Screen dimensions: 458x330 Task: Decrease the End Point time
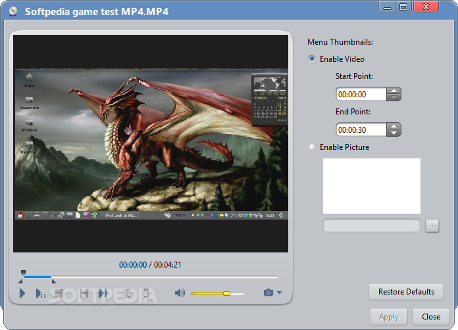[394, 133]
